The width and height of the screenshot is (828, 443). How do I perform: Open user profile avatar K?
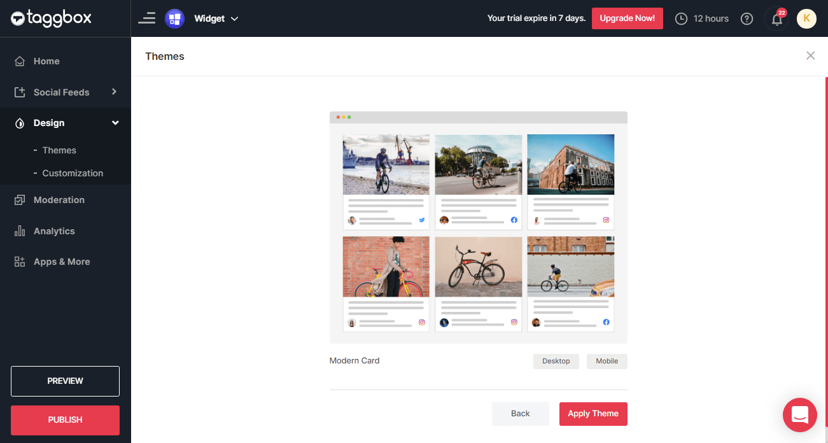click(x=806, y=19)
